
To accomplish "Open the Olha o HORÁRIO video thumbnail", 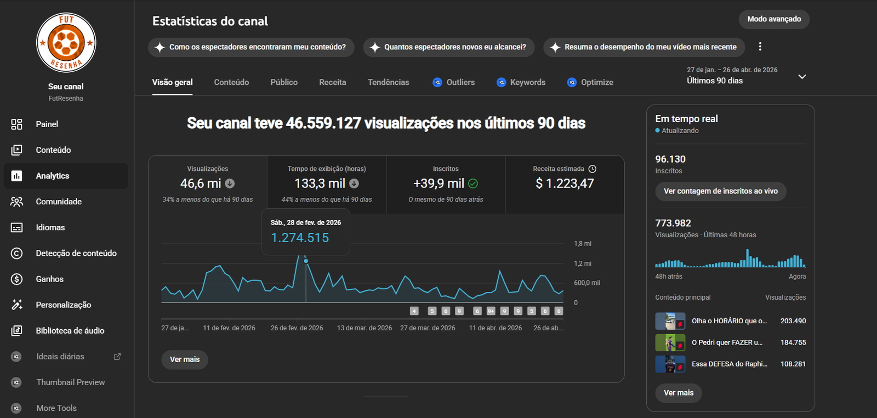I will click(x=670, y=321).
